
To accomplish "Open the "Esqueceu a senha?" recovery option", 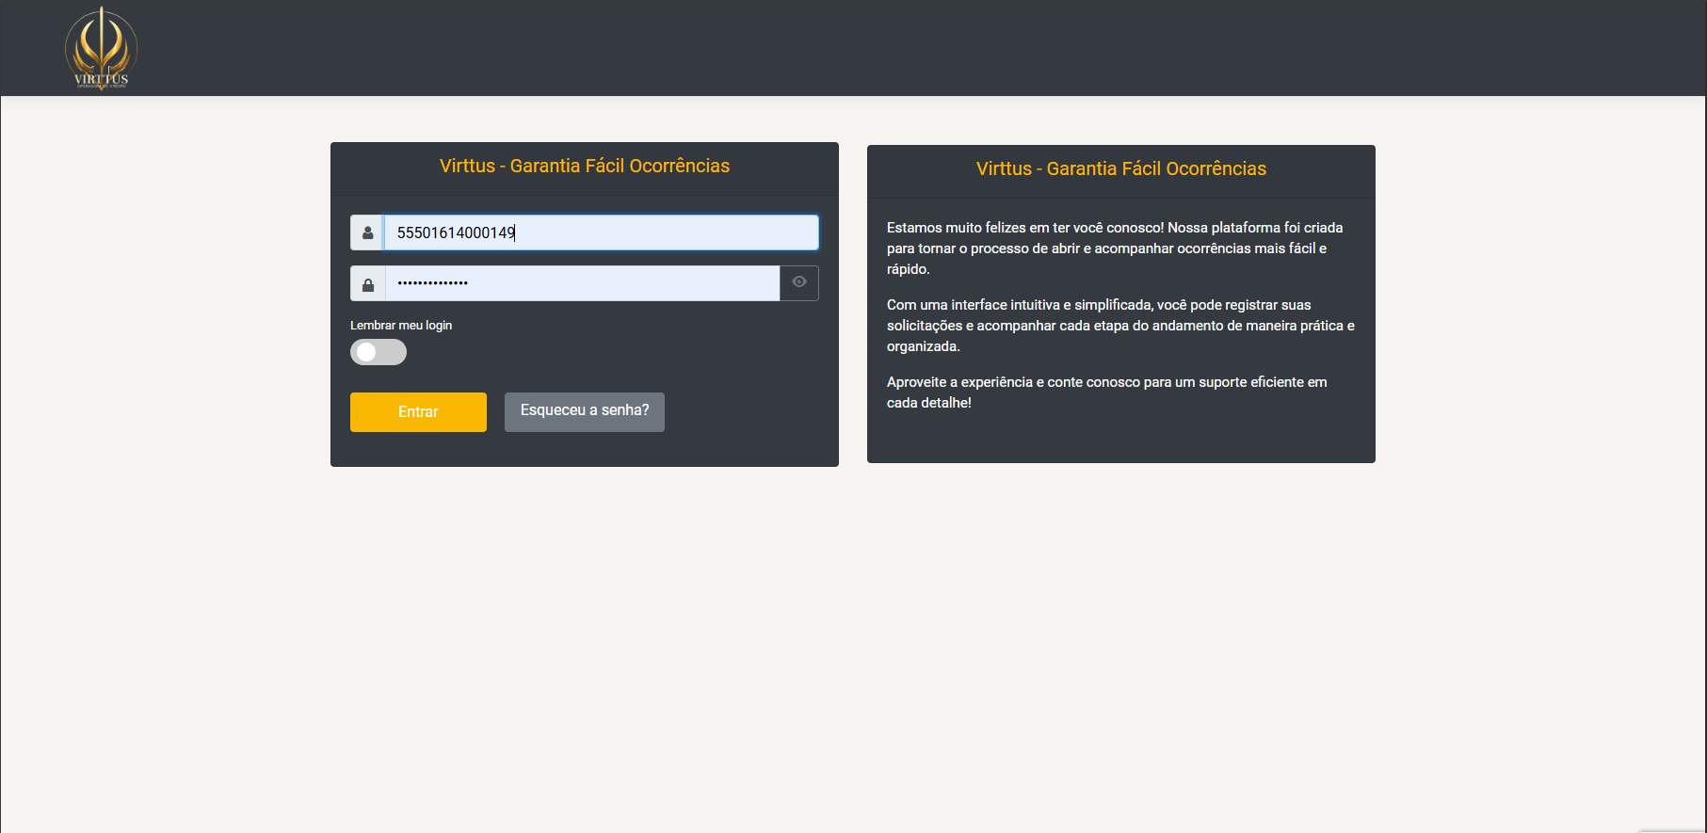I will 584,411.
